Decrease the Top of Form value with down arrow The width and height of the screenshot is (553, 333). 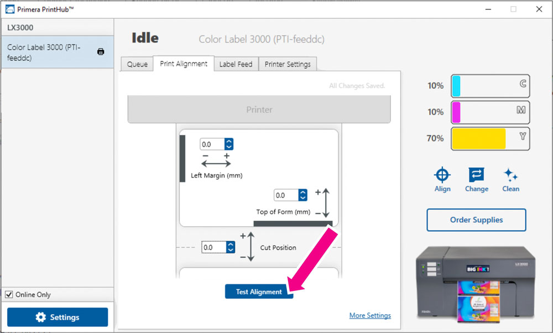click(x=302, y=198)
